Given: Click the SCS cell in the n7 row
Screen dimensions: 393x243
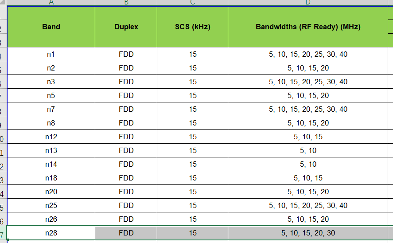Looking at the screenshot, I should coord(192,110).
